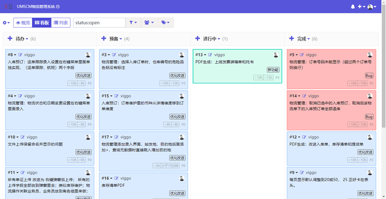The width and height of the screenshot is (386, 199).
Task: Edit task #4 with its pencil icon
Action: point(20,96)
